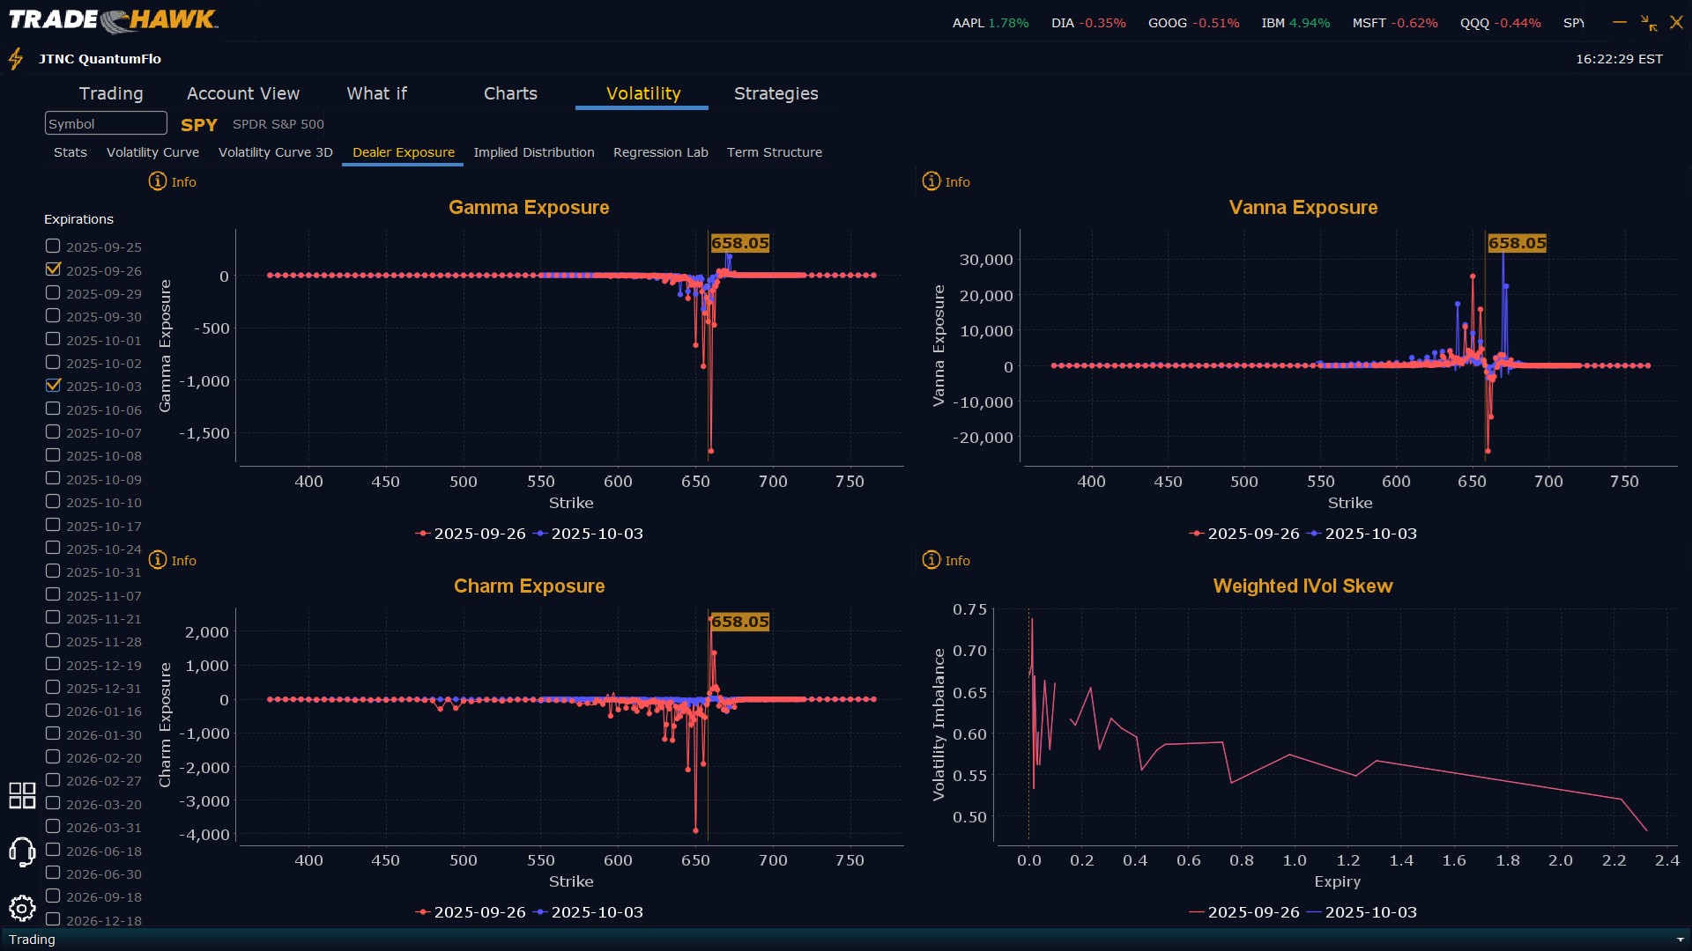
Task: Open the grid layout icon in sidebar
Action: click(x=22, y=795)
